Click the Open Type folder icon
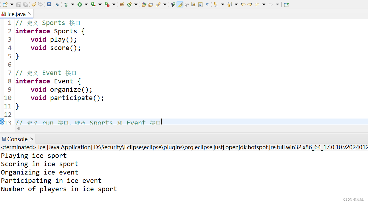This screenshot has width=368, height=204. click(144, 4)
